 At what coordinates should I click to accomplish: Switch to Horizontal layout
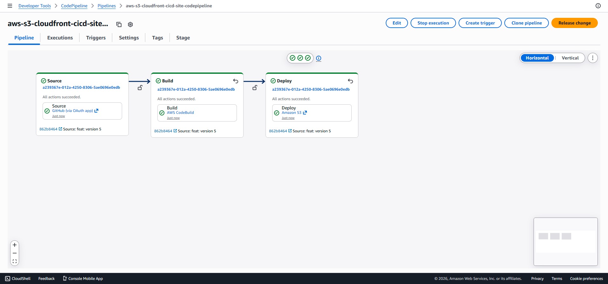click(x=537, y=58)
